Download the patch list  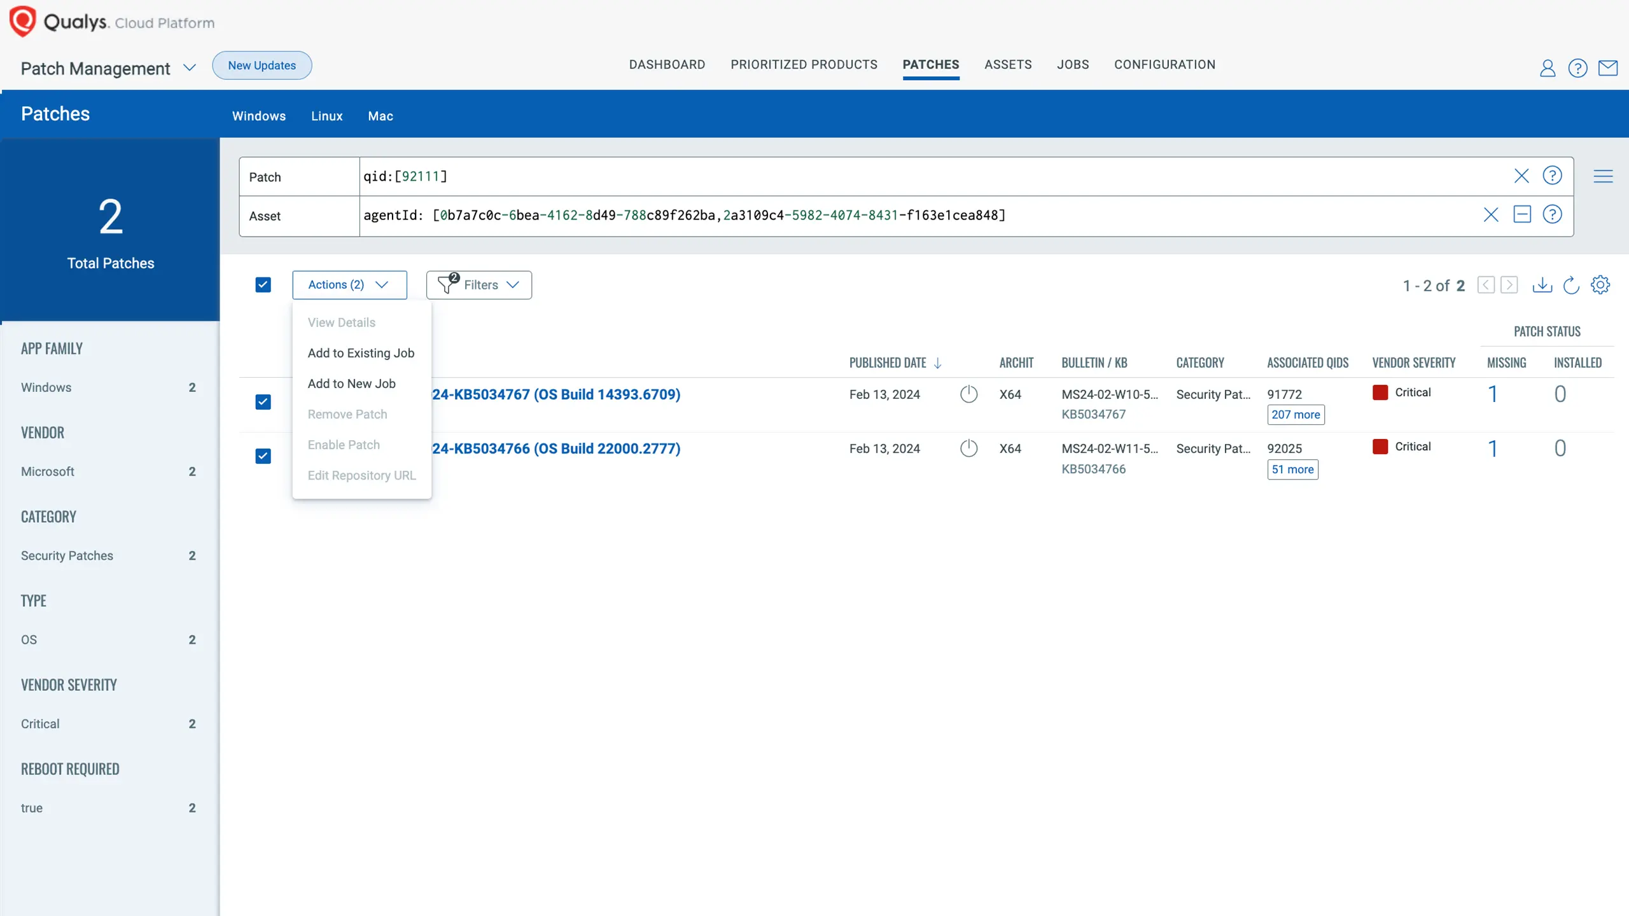(1542, 285)
